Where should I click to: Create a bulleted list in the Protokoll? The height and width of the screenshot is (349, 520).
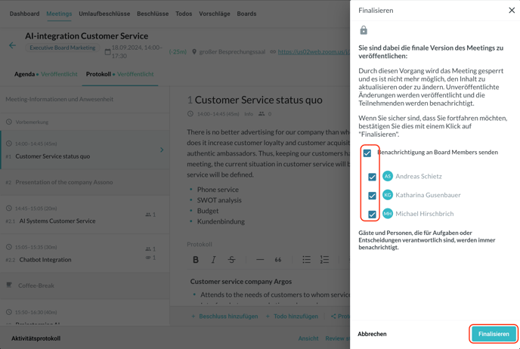tap(306, 260)
